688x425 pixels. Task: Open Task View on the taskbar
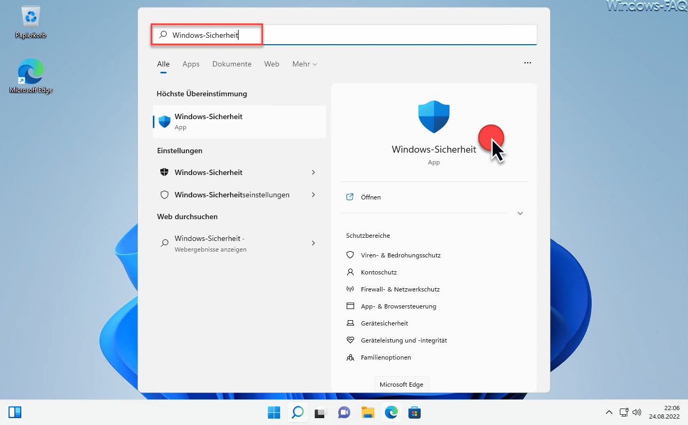(321, 412)
